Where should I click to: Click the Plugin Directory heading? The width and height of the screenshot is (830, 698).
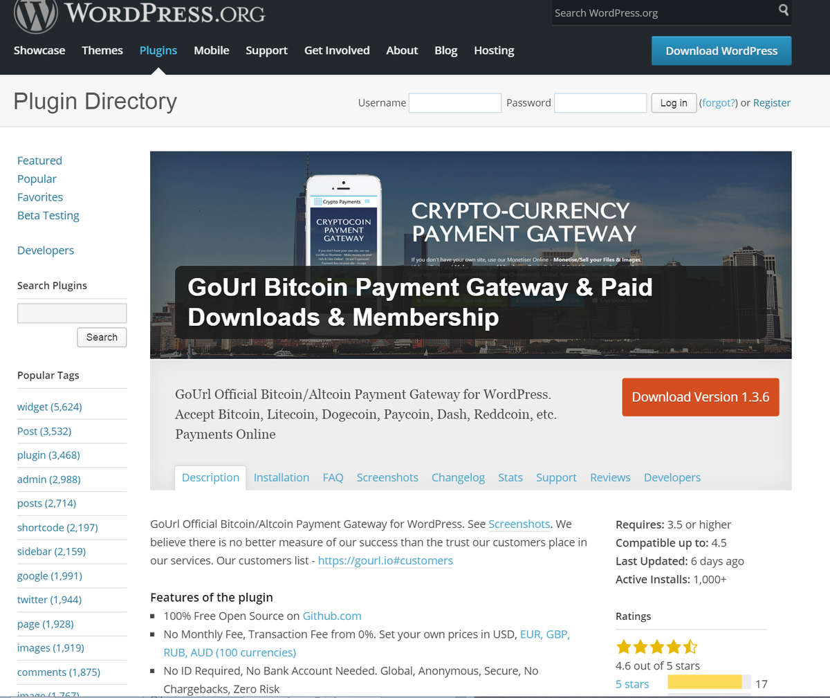95,101
